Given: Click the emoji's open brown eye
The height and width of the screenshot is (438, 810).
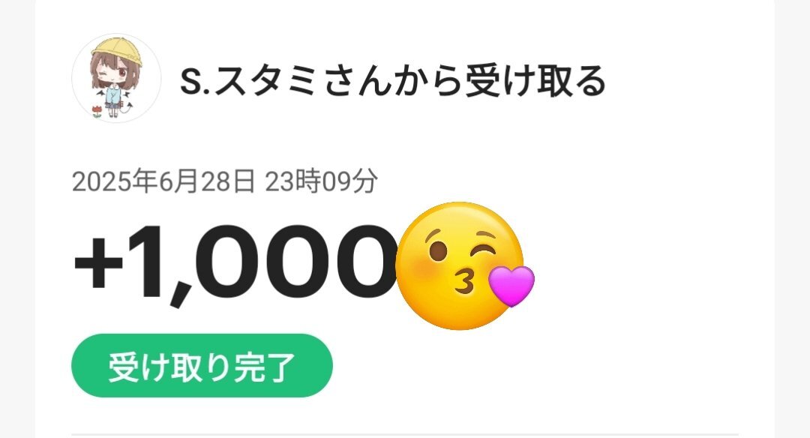Looking at the screenshot, I should pyautogui.click(x=438, y=251).
